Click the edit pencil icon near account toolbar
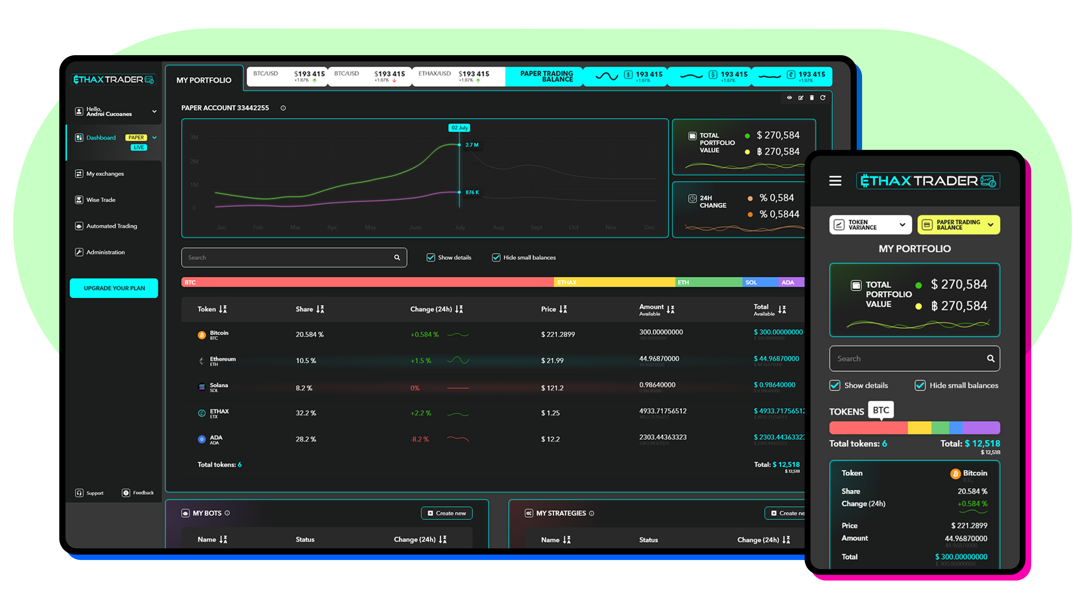 (x=800, y=98)
